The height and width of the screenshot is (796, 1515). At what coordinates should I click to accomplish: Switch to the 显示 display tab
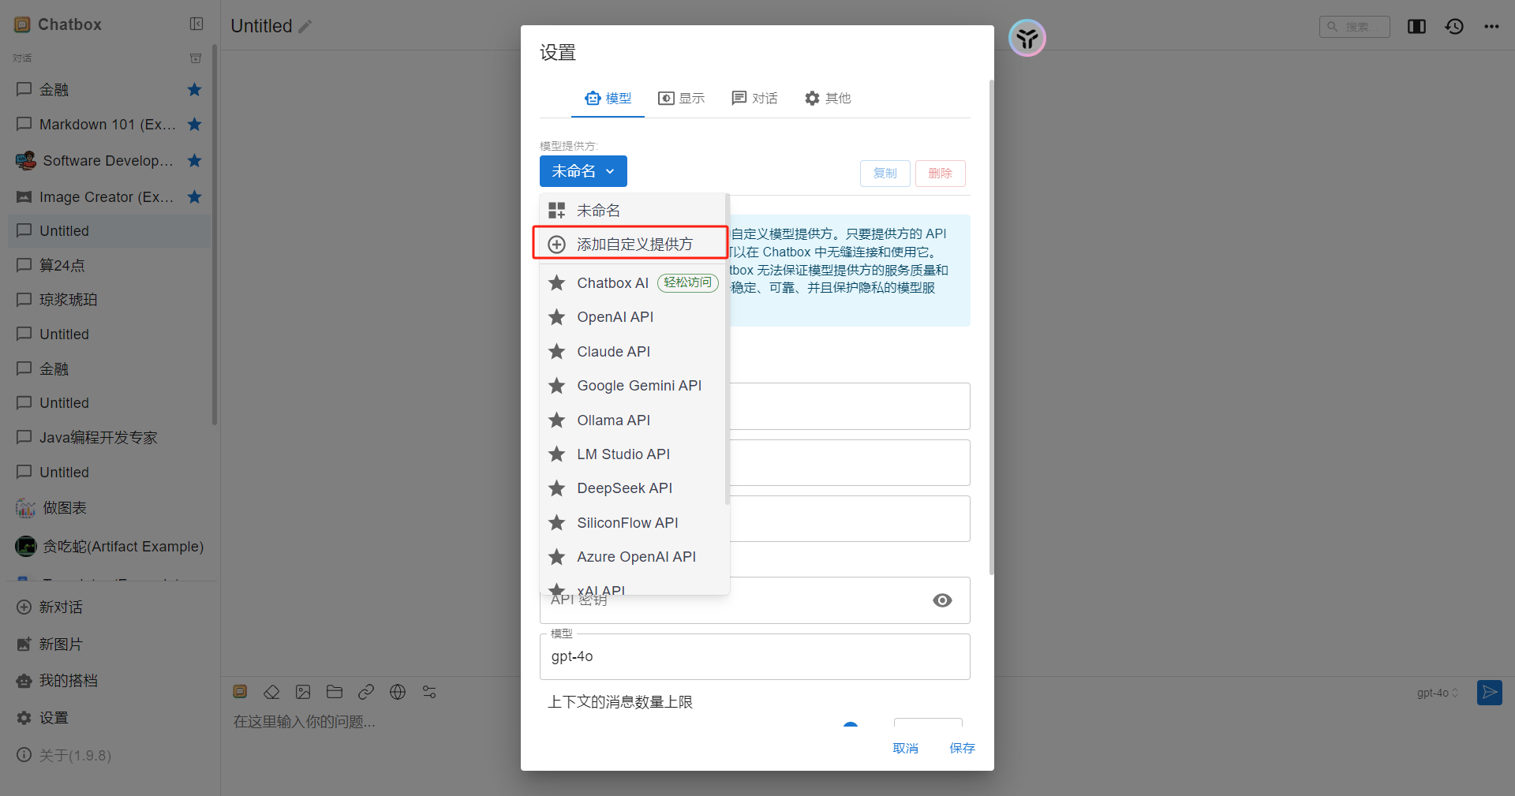(x=681, y=99)
